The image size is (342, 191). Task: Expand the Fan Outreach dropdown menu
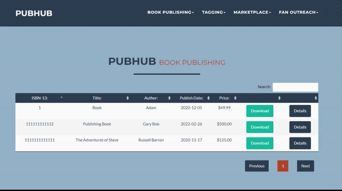pyautogui.click(x=299, y=12)
